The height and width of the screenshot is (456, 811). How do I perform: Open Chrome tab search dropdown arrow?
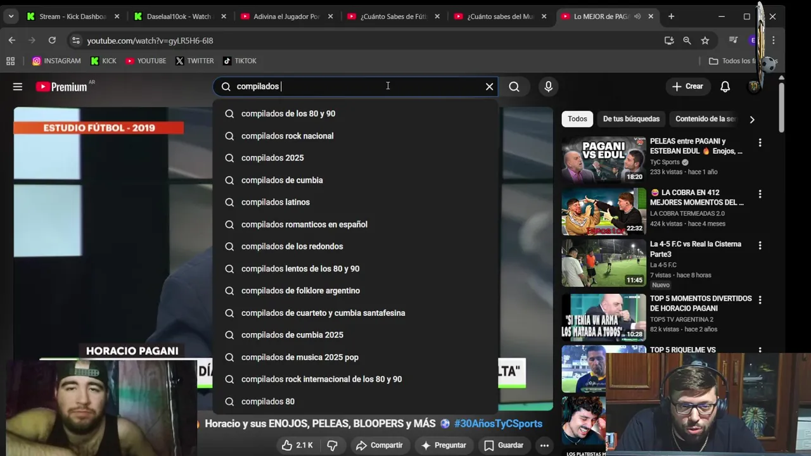tap(11, 16)
